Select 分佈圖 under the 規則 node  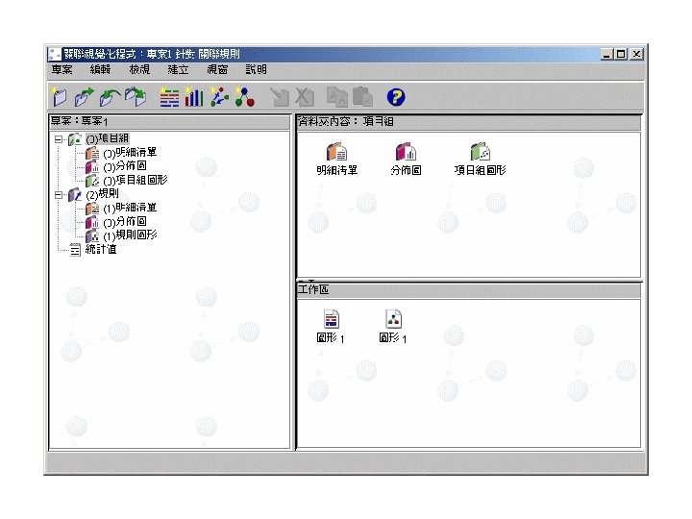click(125, 222)
